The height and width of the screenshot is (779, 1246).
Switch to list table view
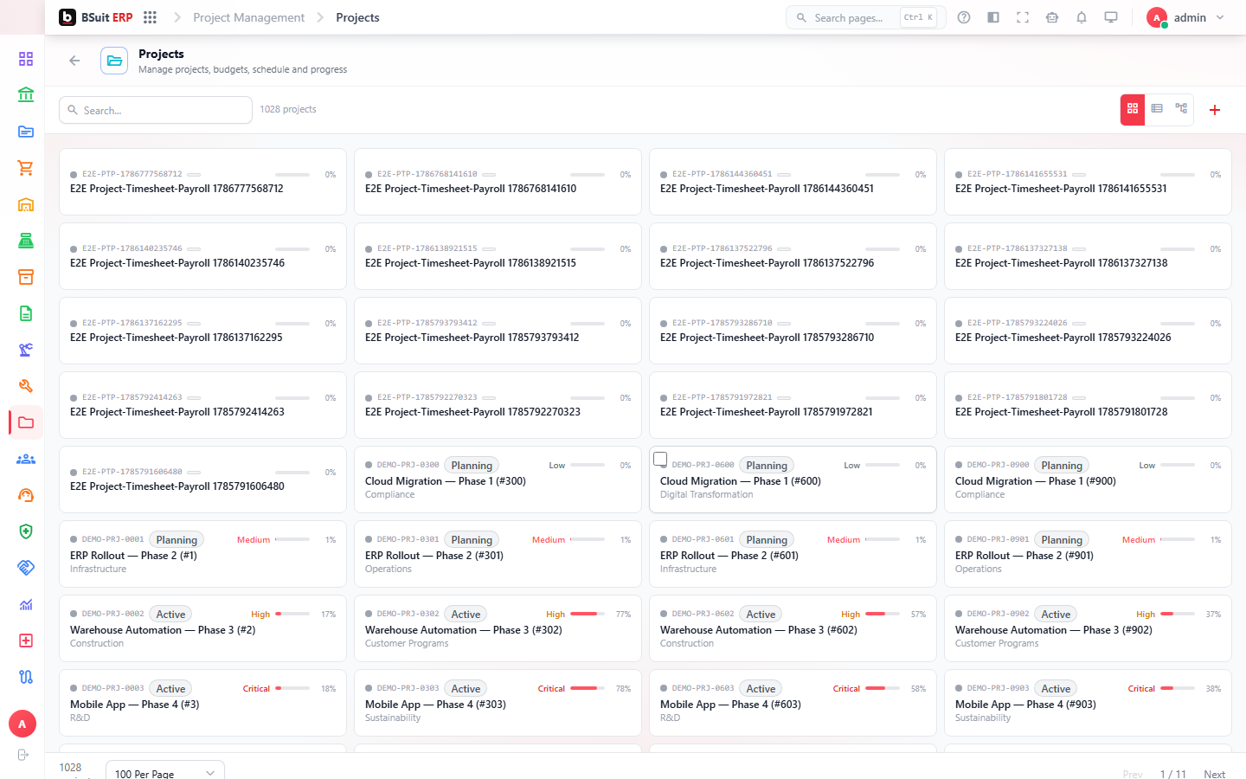tap(1157, 109)
